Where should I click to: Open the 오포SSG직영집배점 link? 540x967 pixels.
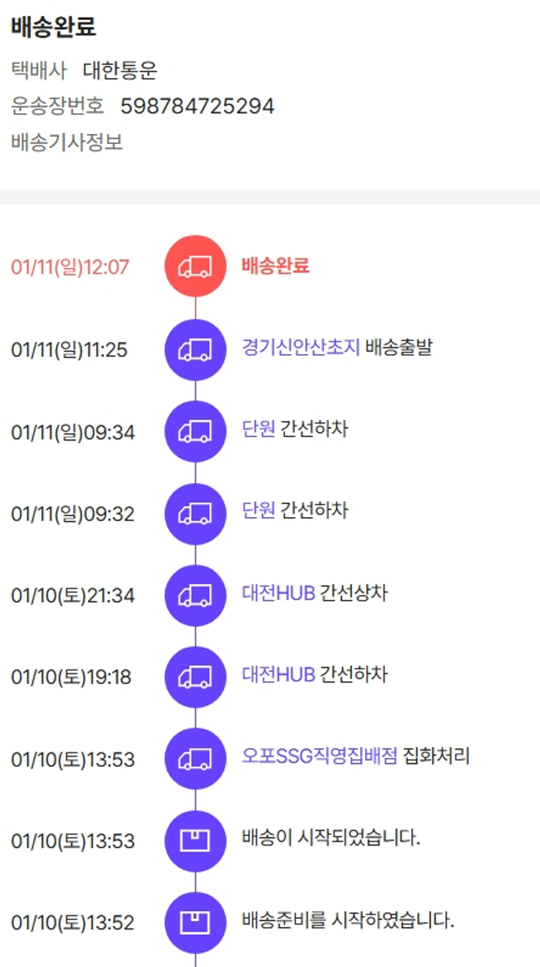(x=319, y=757)
